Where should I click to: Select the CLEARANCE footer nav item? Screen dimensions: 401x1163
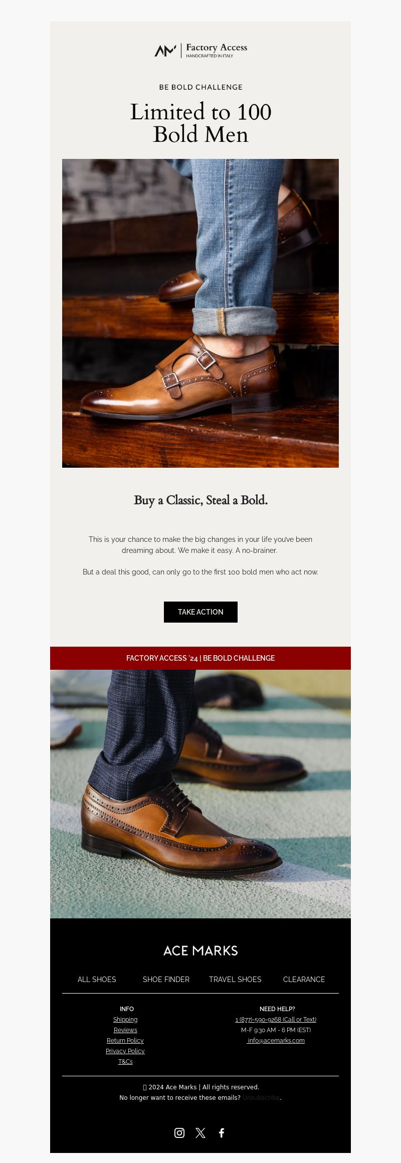[304, 979]
